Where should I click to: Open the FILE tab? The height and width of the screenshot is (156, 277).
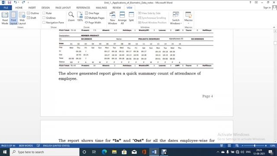click(6, 8)
